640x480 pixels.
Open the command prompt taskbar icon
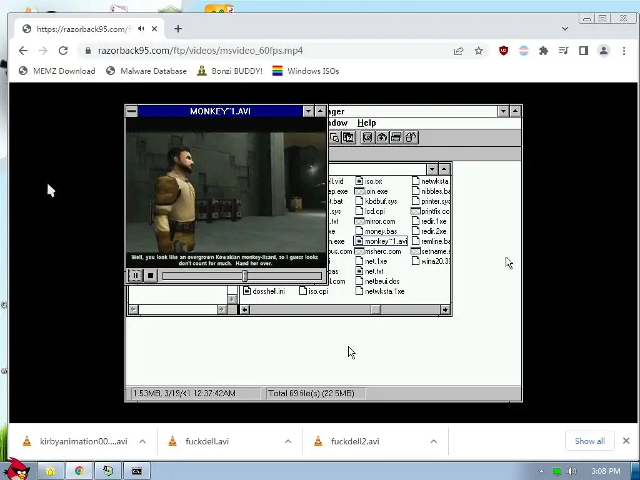[x=137, y=471]
